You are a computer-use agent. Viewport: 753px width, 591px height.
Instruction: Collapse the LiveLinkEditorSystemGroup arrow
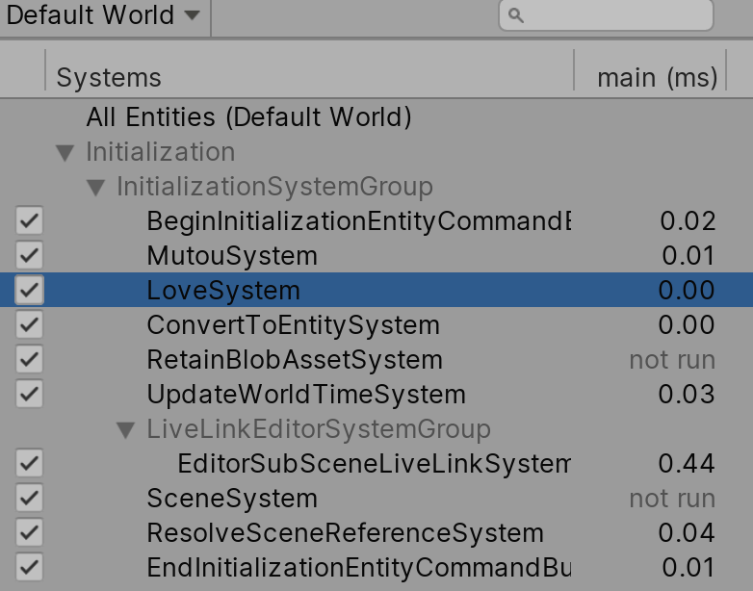pyautogui.click(x=126, y=429)
